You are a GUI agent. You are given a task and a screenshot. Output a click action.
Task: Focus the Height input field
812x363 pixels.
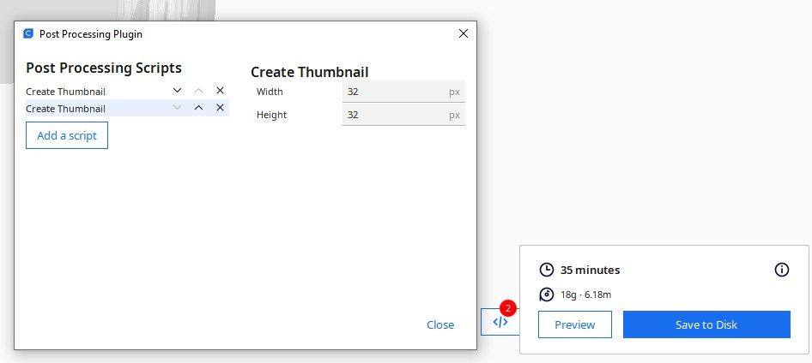(395, 115)
